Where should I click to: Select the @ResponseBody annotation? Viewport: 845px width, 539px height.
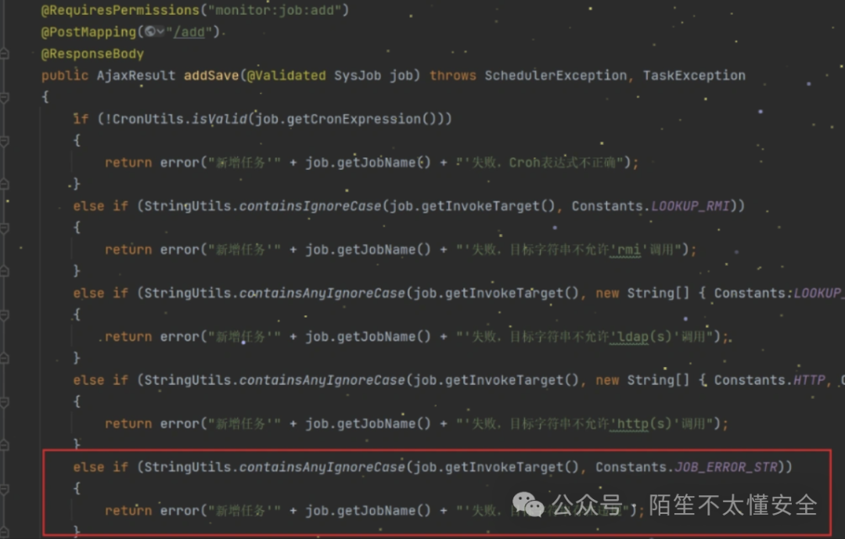[x=92, y=53]
